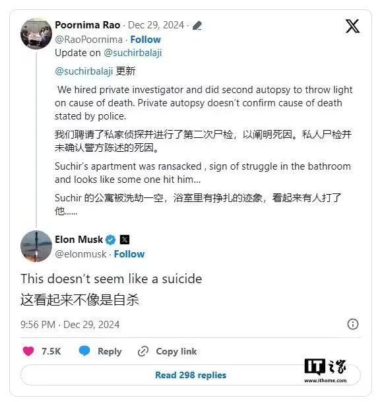Open Poornima Rao's profile picture
The width and height of the screenshot is (380, 402).
(36, 34)
